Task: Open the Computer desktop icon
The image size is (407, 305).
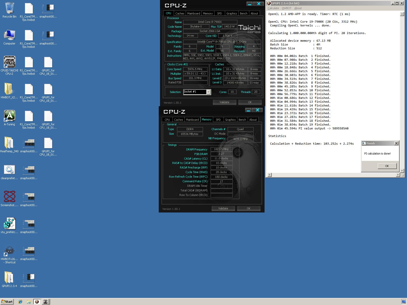Action: [9, 37]
